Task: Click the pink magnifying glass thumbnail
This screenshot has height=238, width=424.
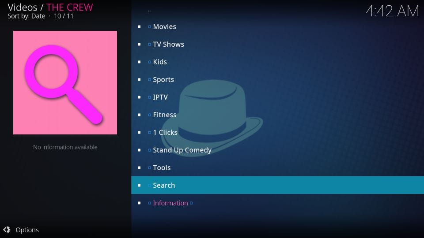Action: (x=65, y=82)
